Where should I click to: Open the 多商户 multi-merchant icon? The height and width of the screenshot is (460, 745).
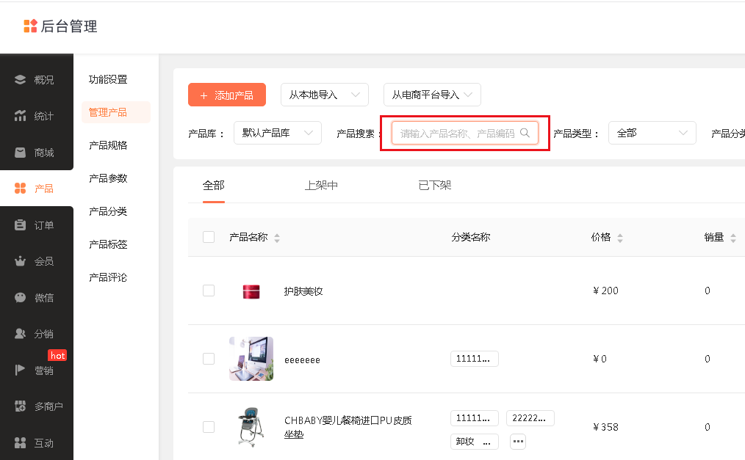pos(20,406)
